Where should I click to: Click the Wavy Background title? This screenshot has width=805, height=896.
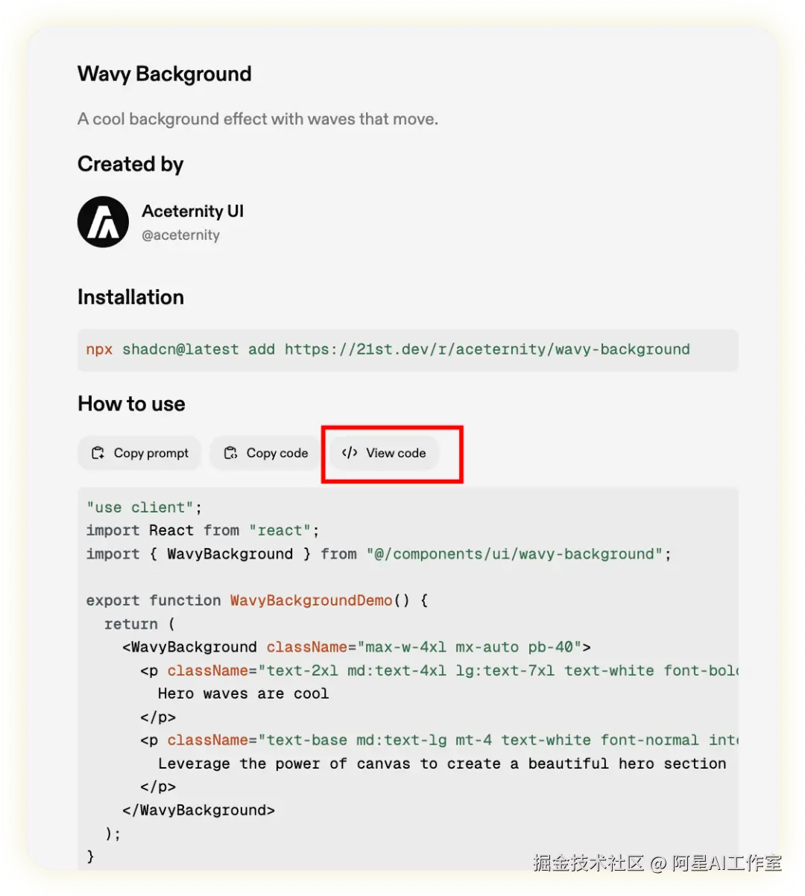164,74
